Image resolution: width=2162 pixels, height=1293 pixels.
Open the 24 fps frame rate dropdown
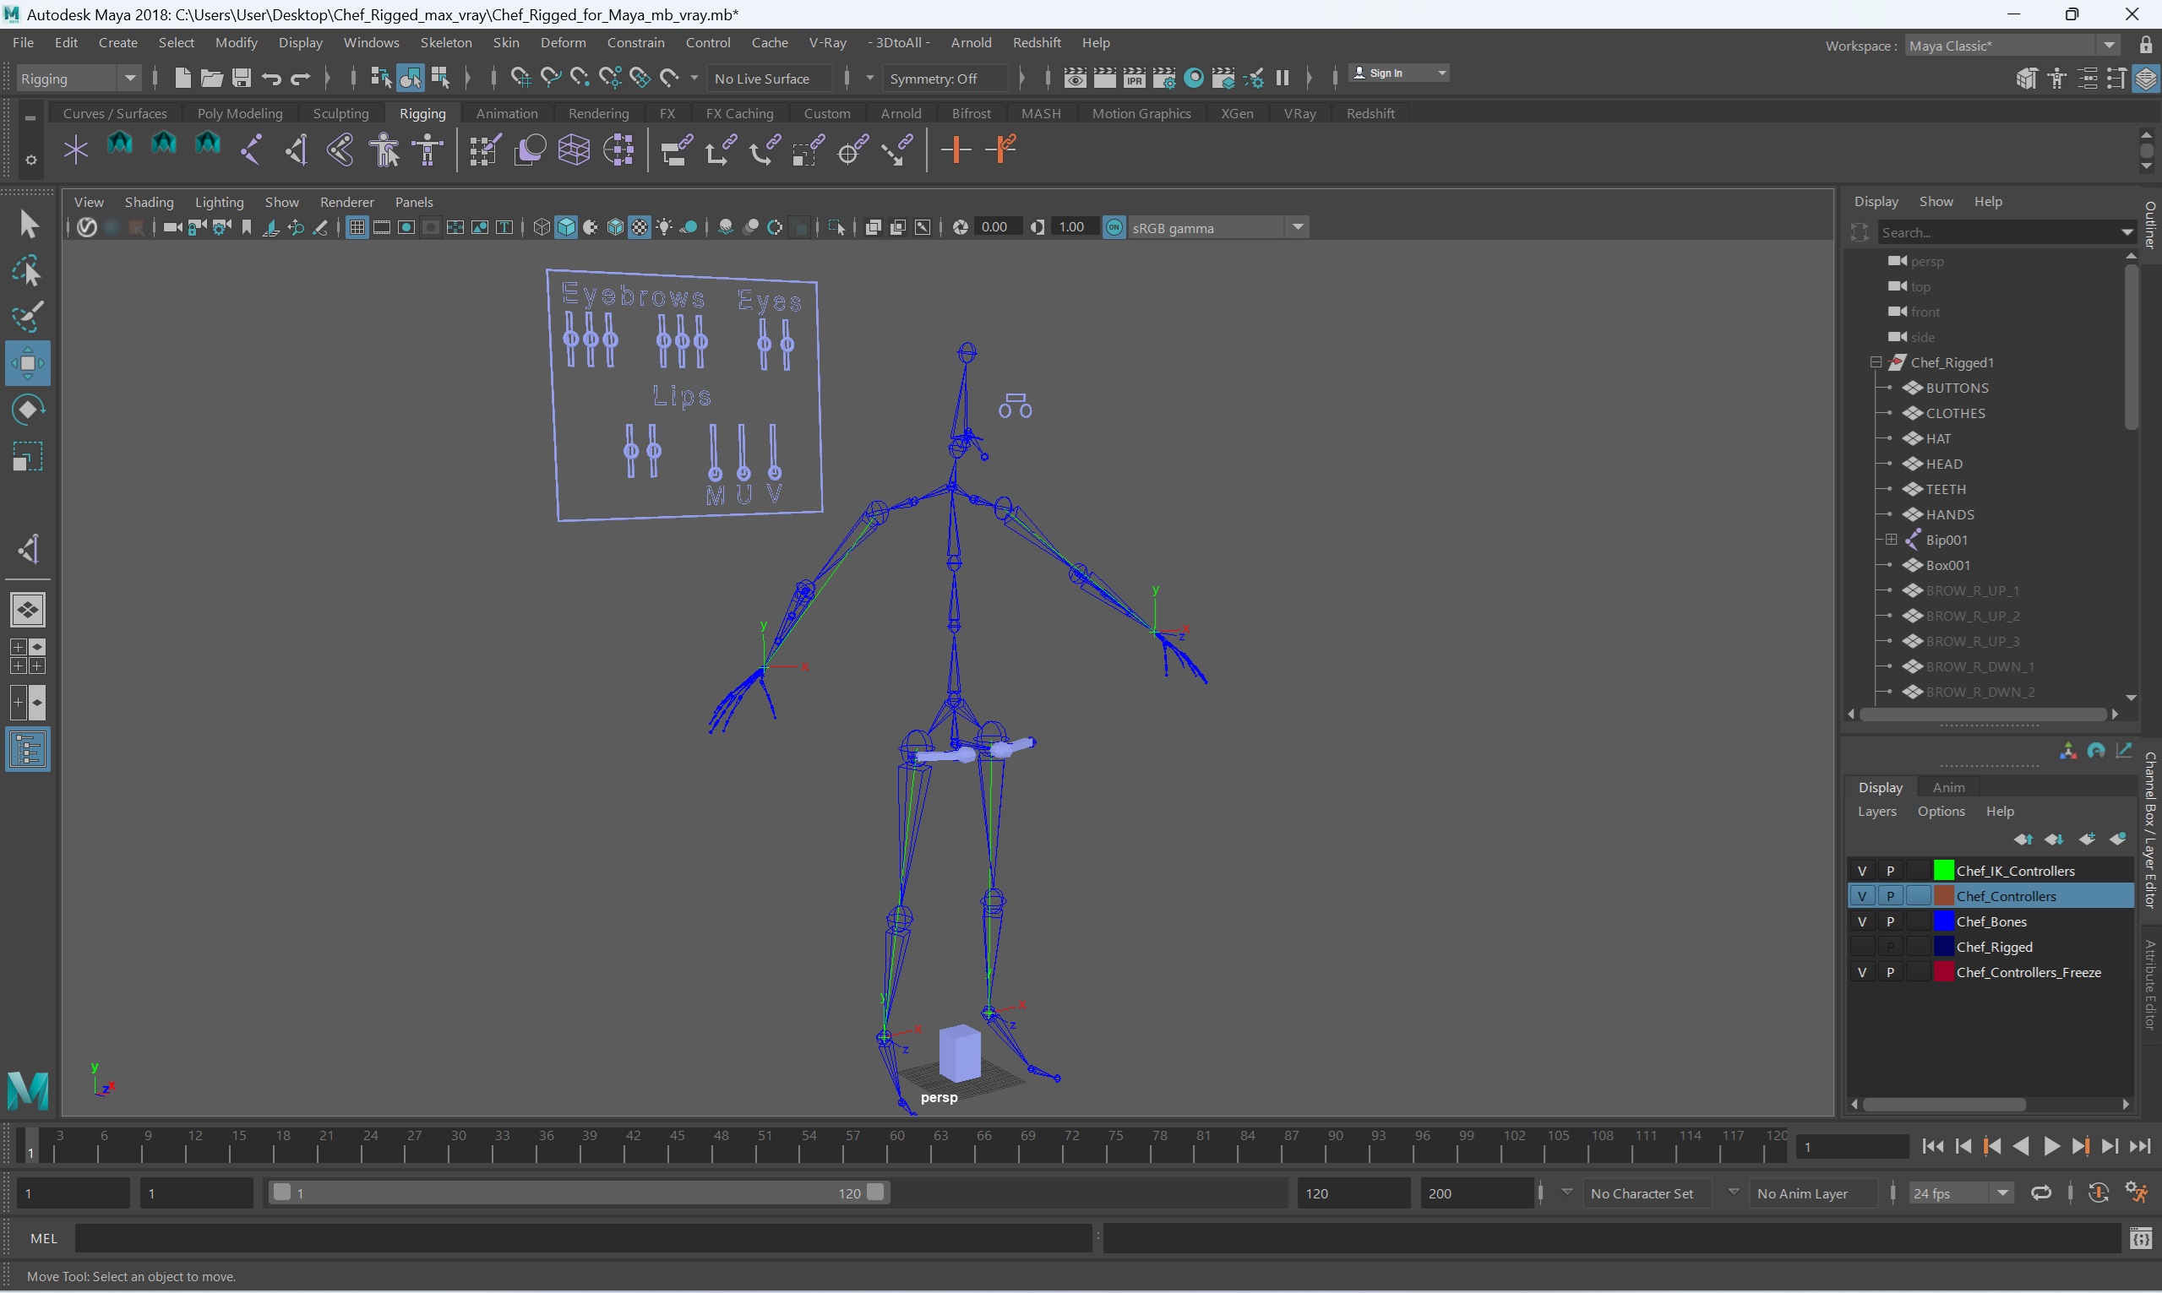pos(1960,1192)
